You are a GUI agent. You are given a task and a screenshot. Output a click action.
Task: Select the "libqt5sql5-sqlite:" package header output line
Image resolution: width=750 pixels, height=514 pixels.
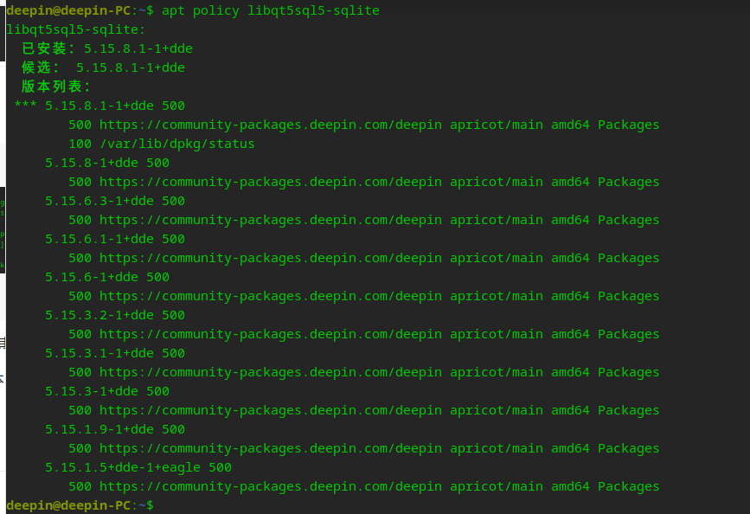tap(75, 29)
